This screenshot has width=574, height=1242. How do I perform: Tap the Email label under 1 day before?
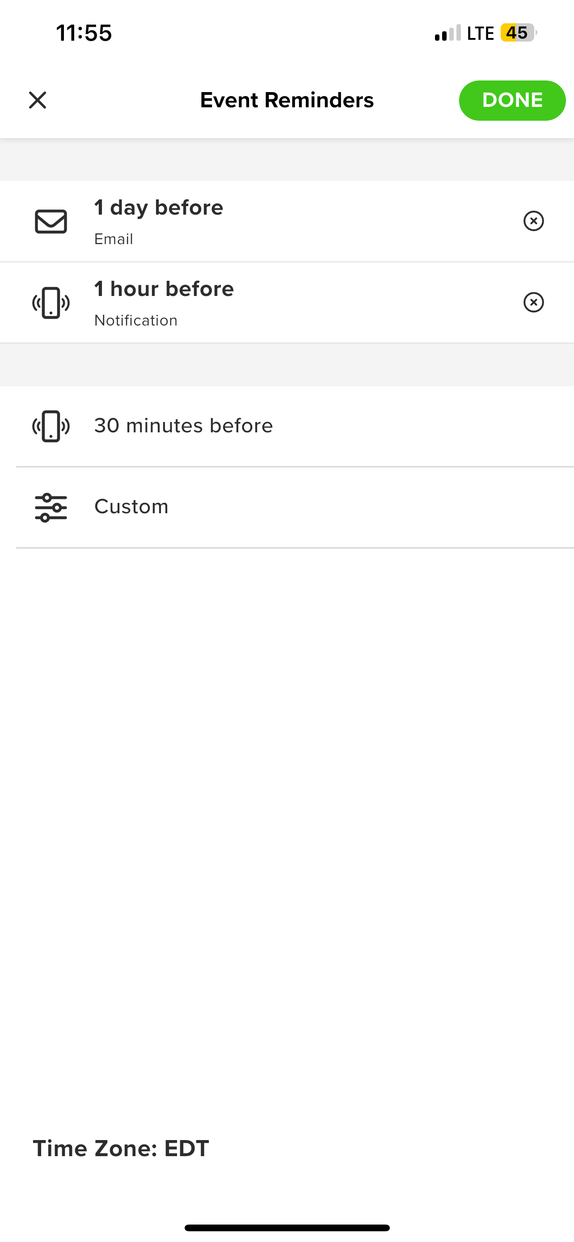click(x=114, y=239)
